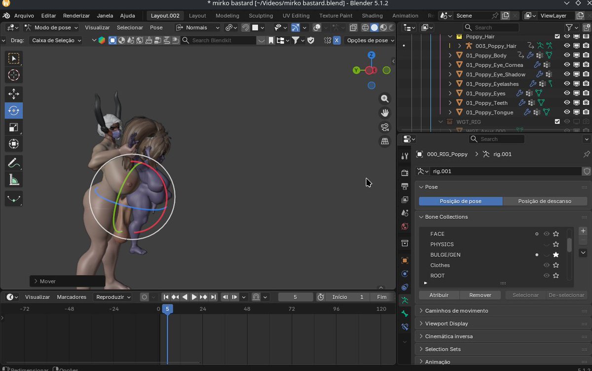
Task: Click the Atribuir button
Action: 439,295
